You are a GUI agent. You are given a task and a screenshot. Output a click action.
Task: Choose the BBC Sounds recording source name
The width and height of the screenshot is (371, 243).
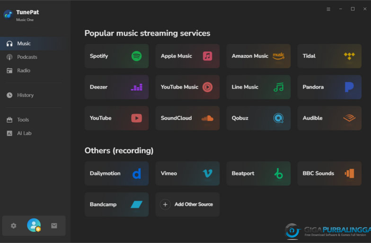[x=318, y=174]
